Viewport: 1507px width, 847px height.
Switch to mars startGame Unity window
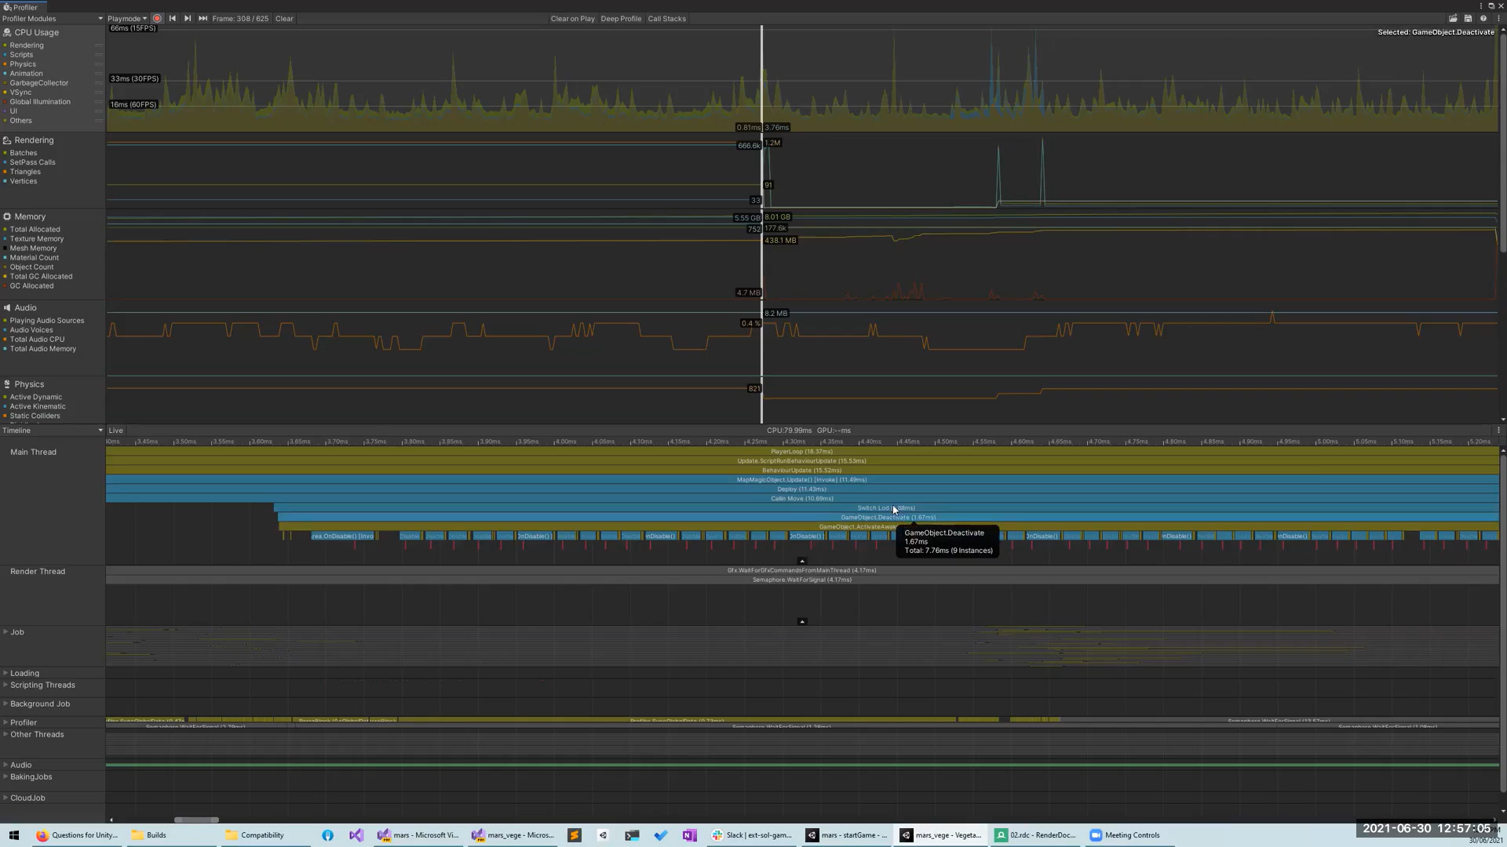point(848,835)
